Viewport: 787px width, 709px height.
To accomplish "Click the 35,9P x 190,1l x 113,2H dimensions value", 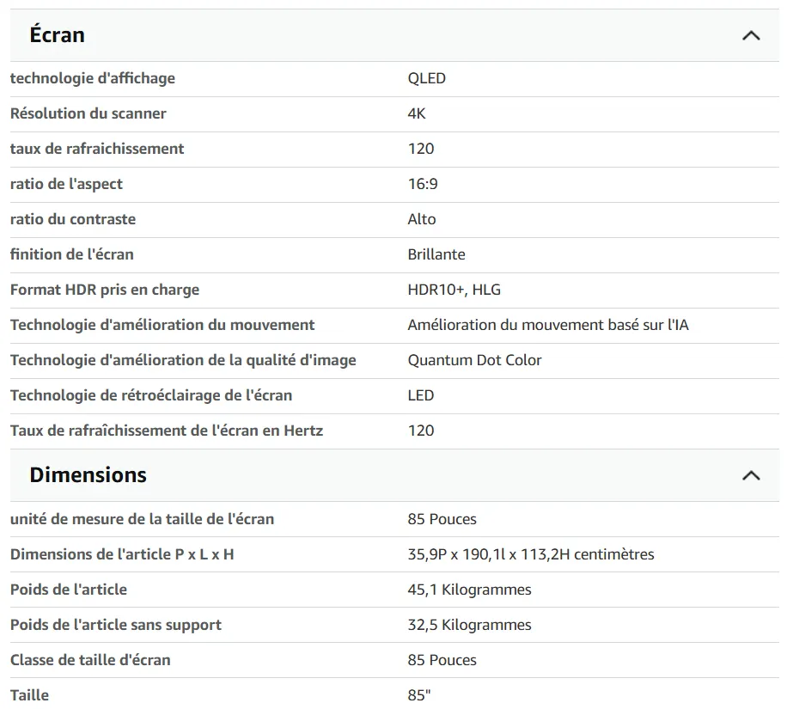I will point(531,554).
